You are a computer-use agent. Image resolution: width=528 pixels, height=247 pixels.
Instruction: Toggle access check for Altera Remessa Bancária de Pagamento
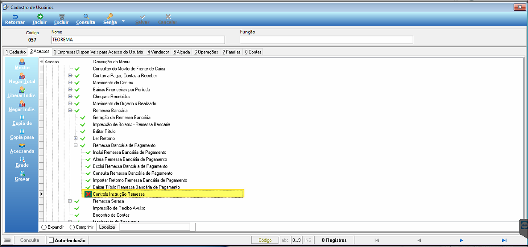88,159
